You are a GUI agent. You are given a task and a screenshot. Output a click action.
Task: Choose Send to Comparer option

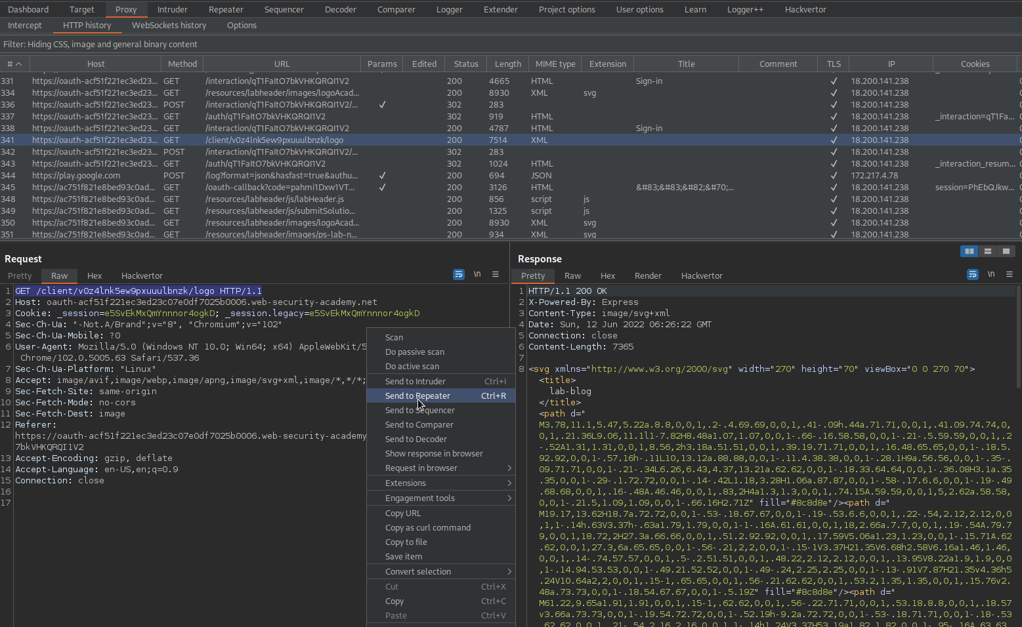coord(441,425)
